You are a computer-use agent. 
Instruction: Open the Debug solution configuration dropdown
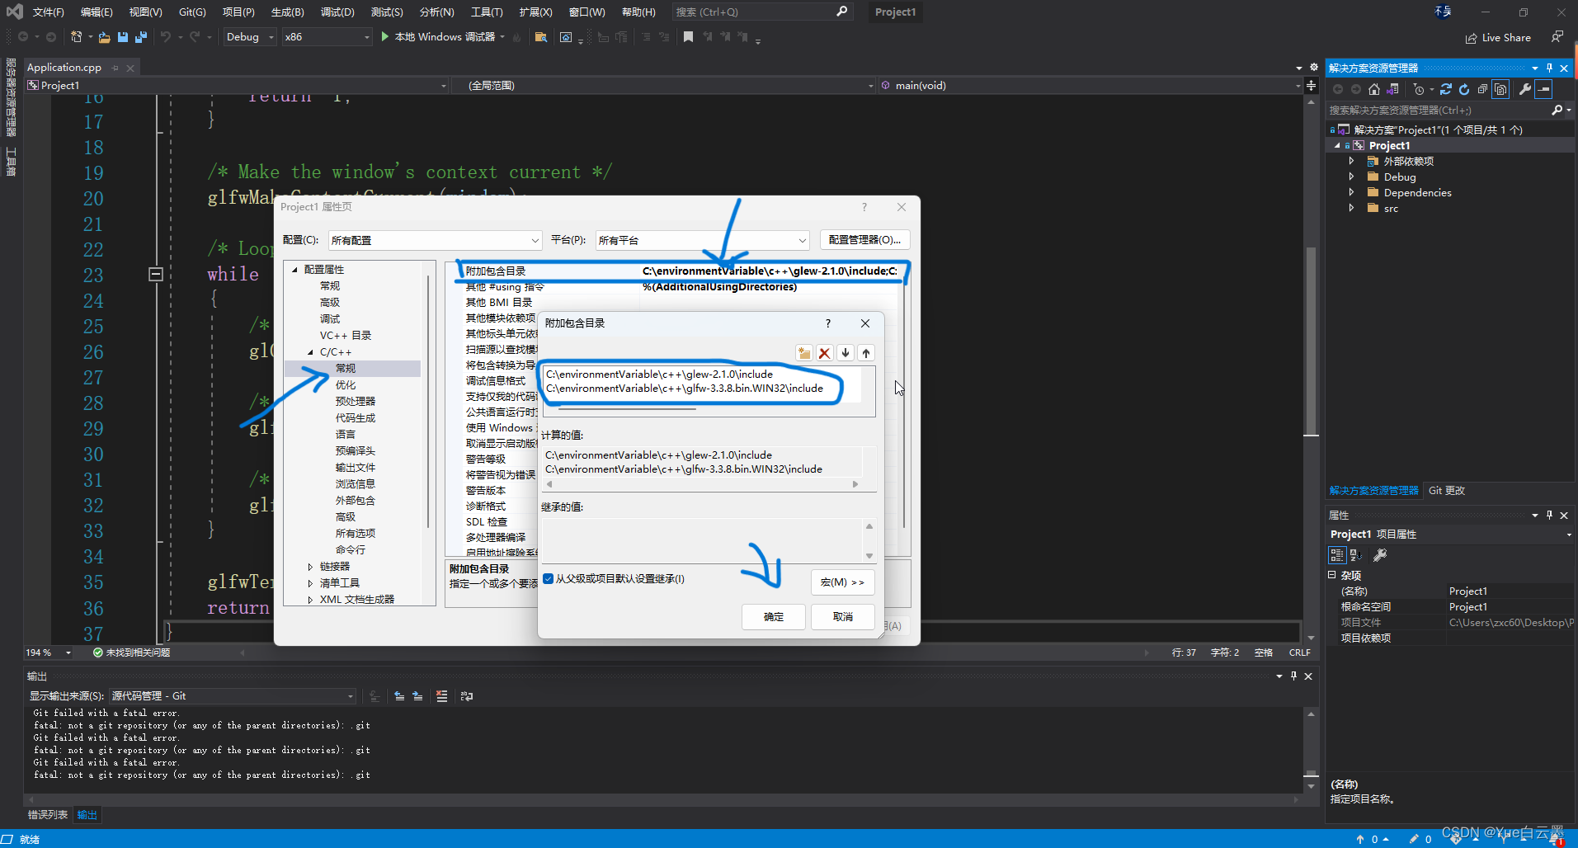tap(249, 37)
